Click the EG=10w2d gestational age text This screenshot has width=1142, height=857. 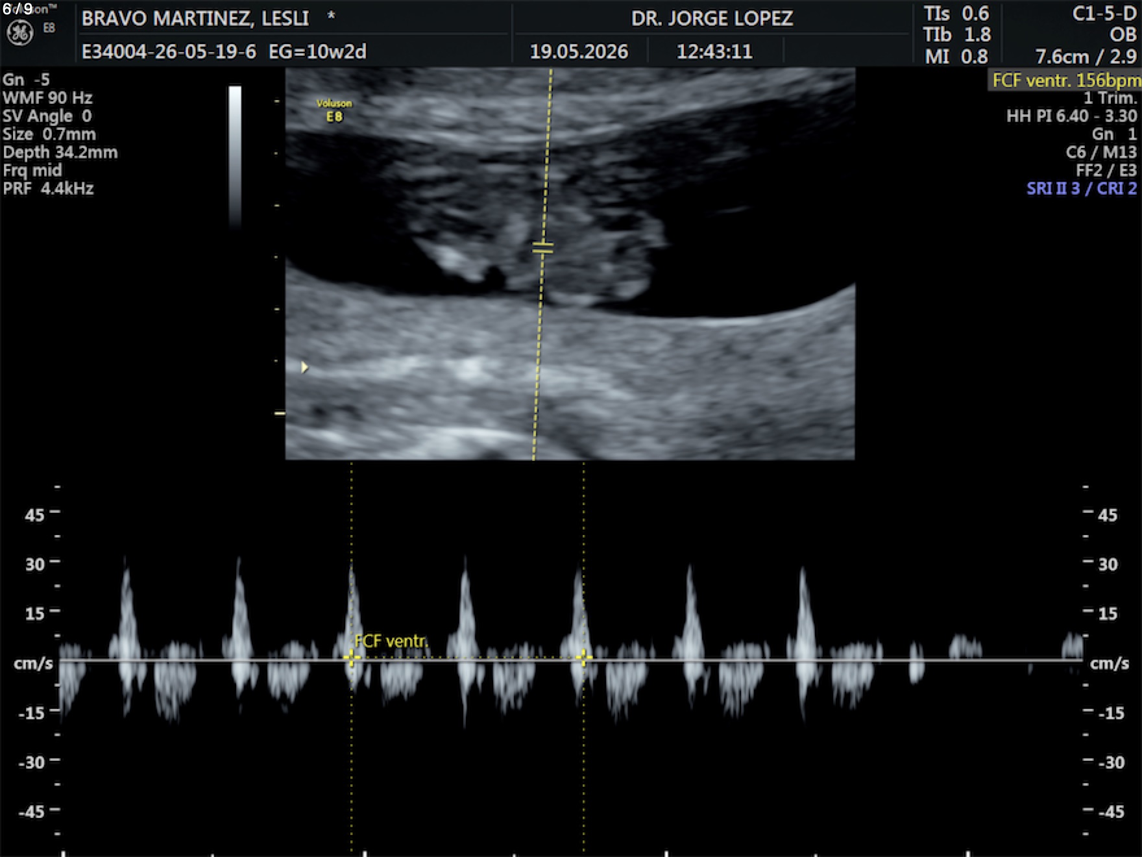[x=317, y=51]
